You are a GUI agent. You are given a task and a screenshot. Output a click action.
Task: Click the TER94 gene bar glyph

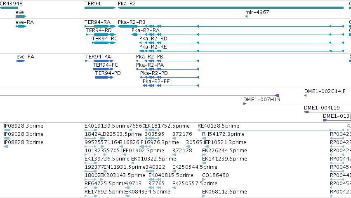click(x=100, y=8)
